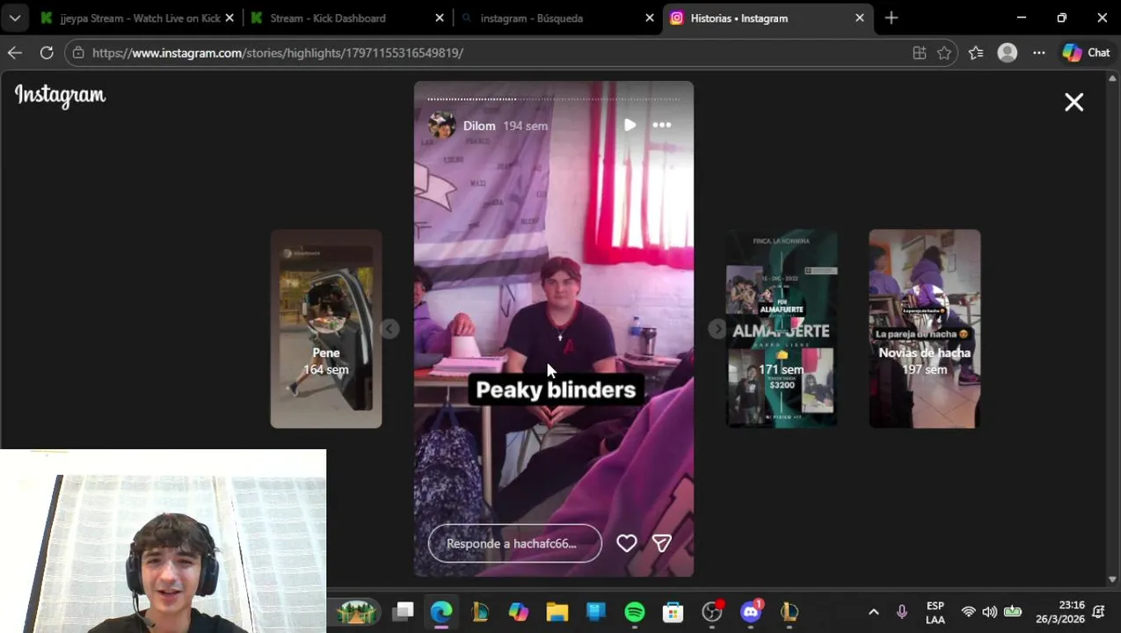Switch to the "instagram - Búsqueda" tab
Viewport: 1121px width, 633px height.
tap(531, 18)
